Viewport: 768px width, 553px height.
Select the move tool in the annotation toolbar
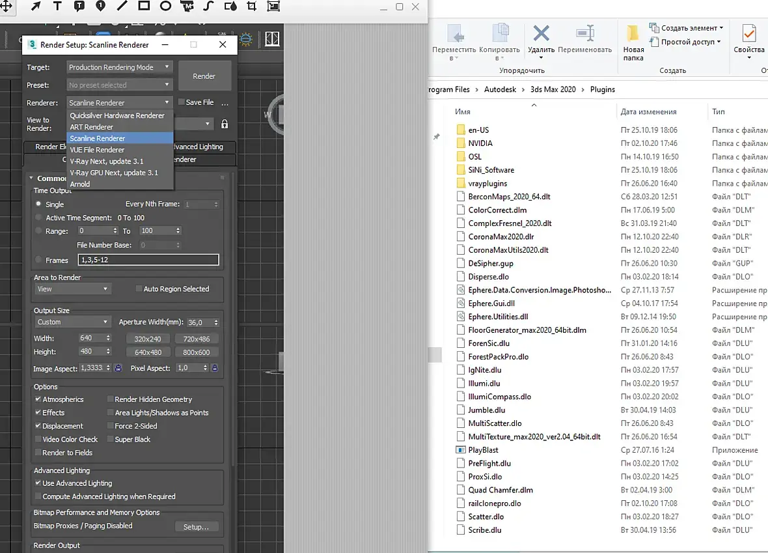7,6
